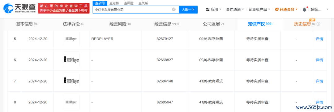Select the 查风险 search tab

point(129,3)
